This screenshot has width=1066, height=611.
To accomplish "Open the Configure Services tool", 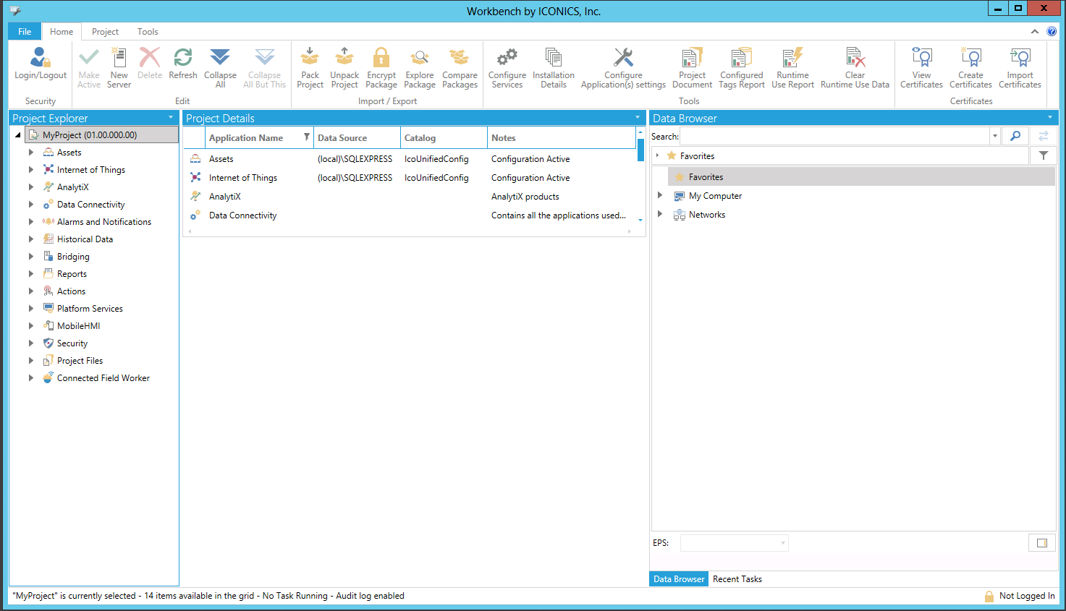I will (x=507, y=59).
